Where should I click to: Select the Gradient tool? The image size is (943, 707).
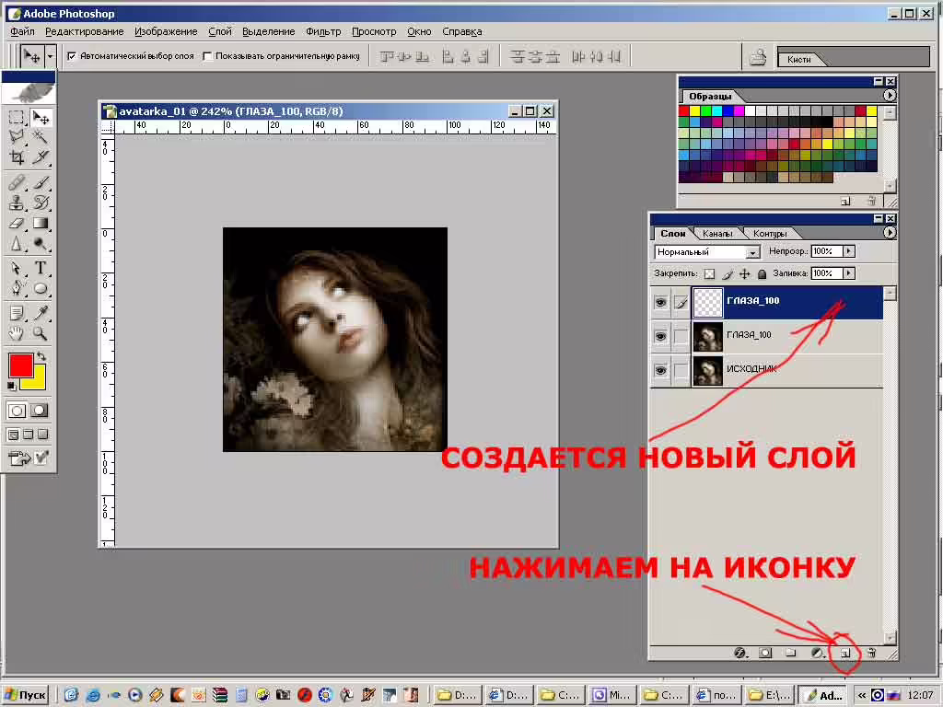(41, 224)
